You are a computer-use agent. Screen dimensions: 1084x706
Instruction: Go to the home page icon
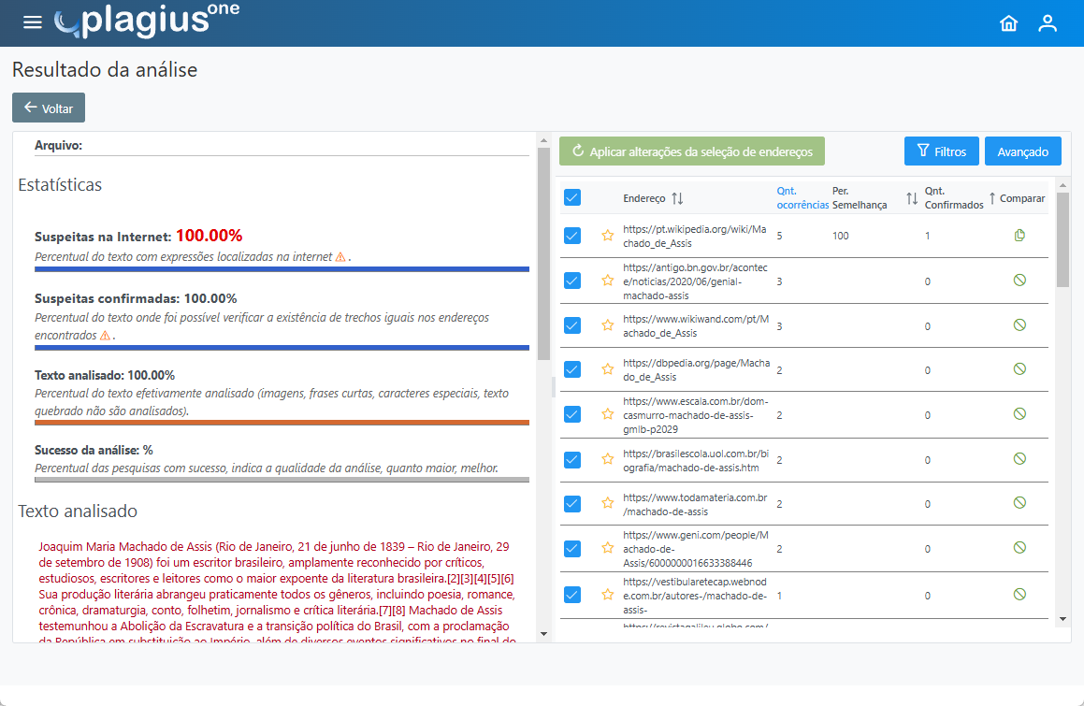click(1008, 23)
